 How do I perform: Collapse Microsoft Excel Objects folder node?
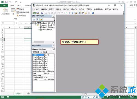click(36, 25)
